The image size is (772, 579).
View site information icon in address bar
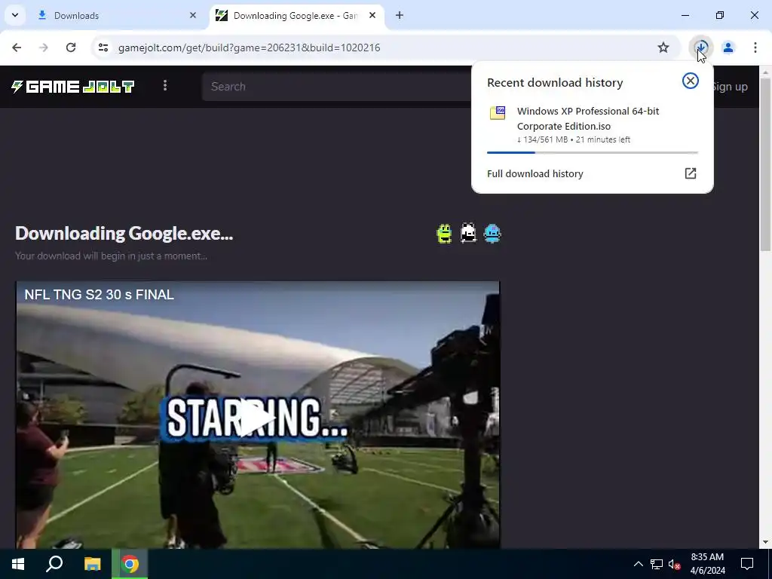(x=103, y=47)
